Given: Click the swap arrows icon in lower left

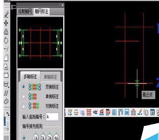Looking at the screenshot, I should [x=8, y=114].
